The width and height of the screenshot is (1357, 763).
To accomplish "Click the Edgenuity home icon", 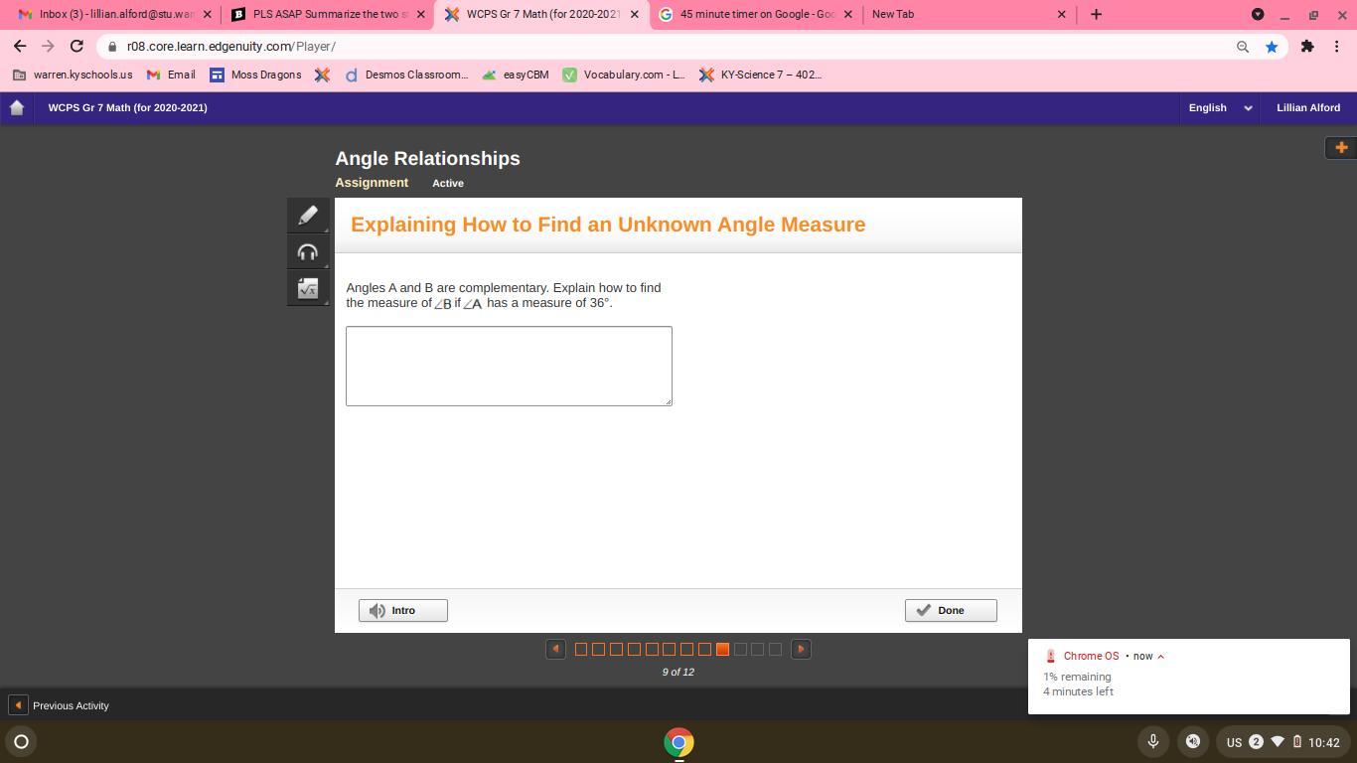I will tap(17, 108).
